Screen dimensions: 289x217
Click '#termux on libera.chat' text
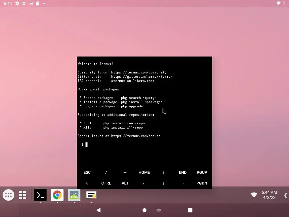(x=133, y=81)
